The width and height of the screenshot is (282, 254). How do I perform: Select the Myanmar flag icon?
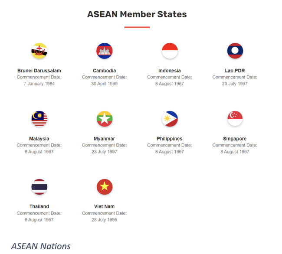tap(105, 119)
